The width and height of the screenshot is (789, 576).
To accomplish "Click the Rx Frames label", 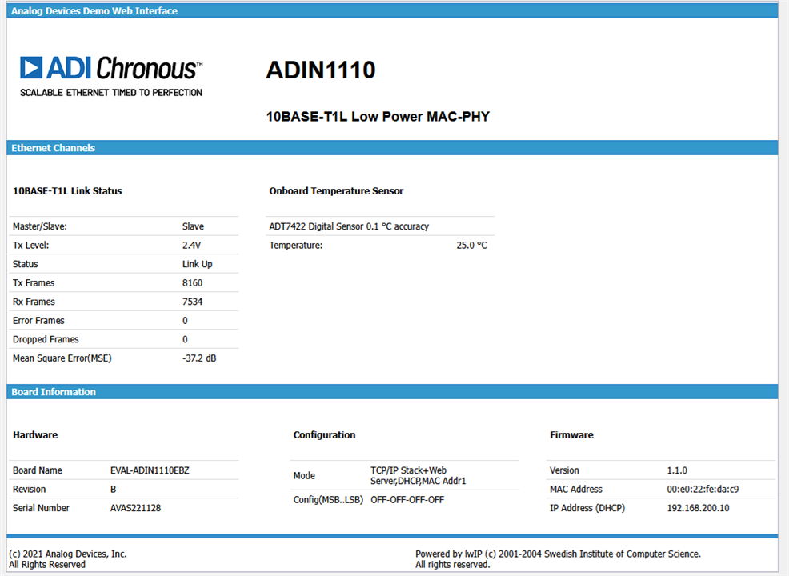I will [x=34, y=302].
